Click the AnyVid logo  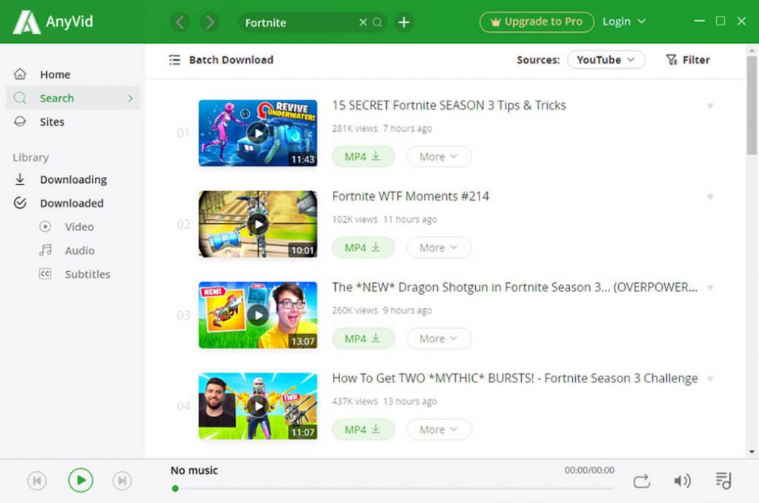pyautogui.click(x=53, y=21)
